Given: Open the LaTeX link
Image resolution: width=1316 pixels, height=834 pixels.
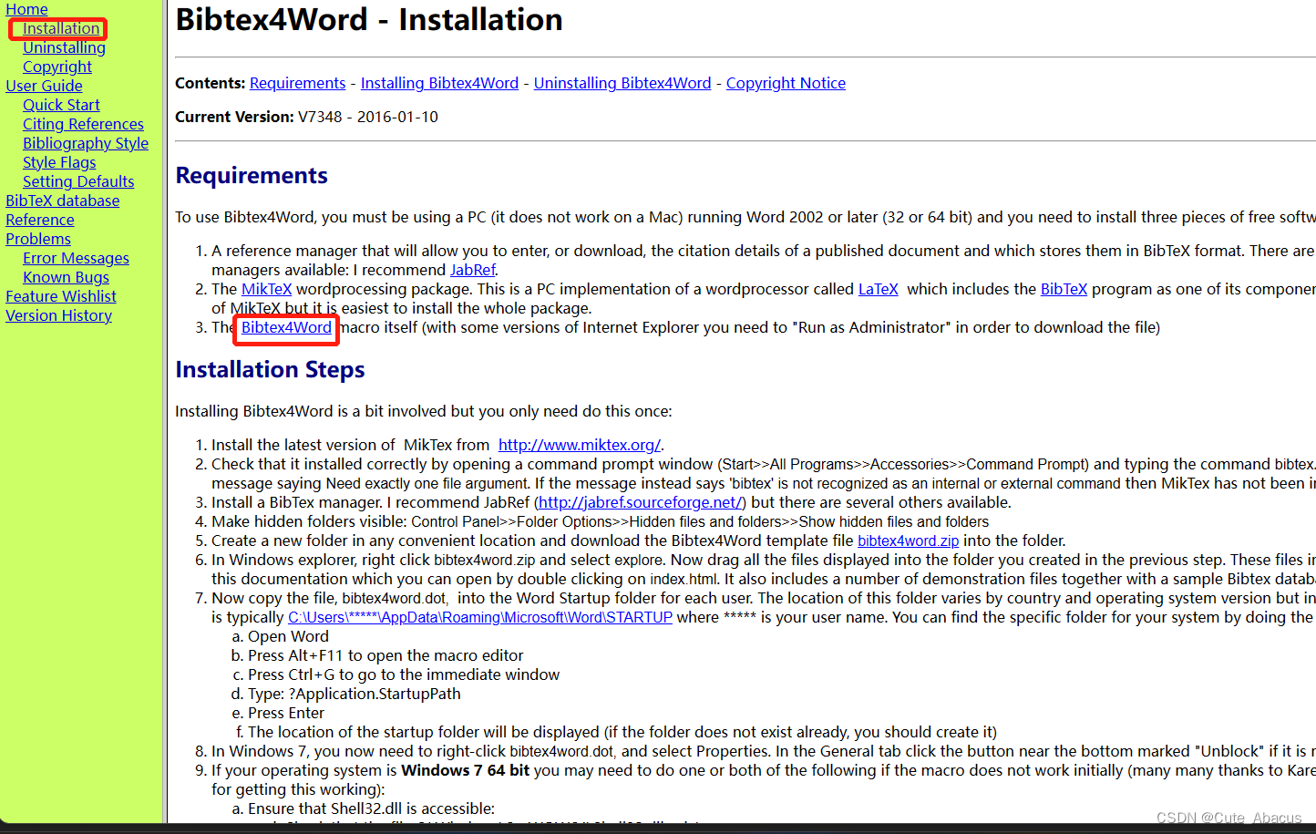Looking at the screenshot, I should coord(879,289).
